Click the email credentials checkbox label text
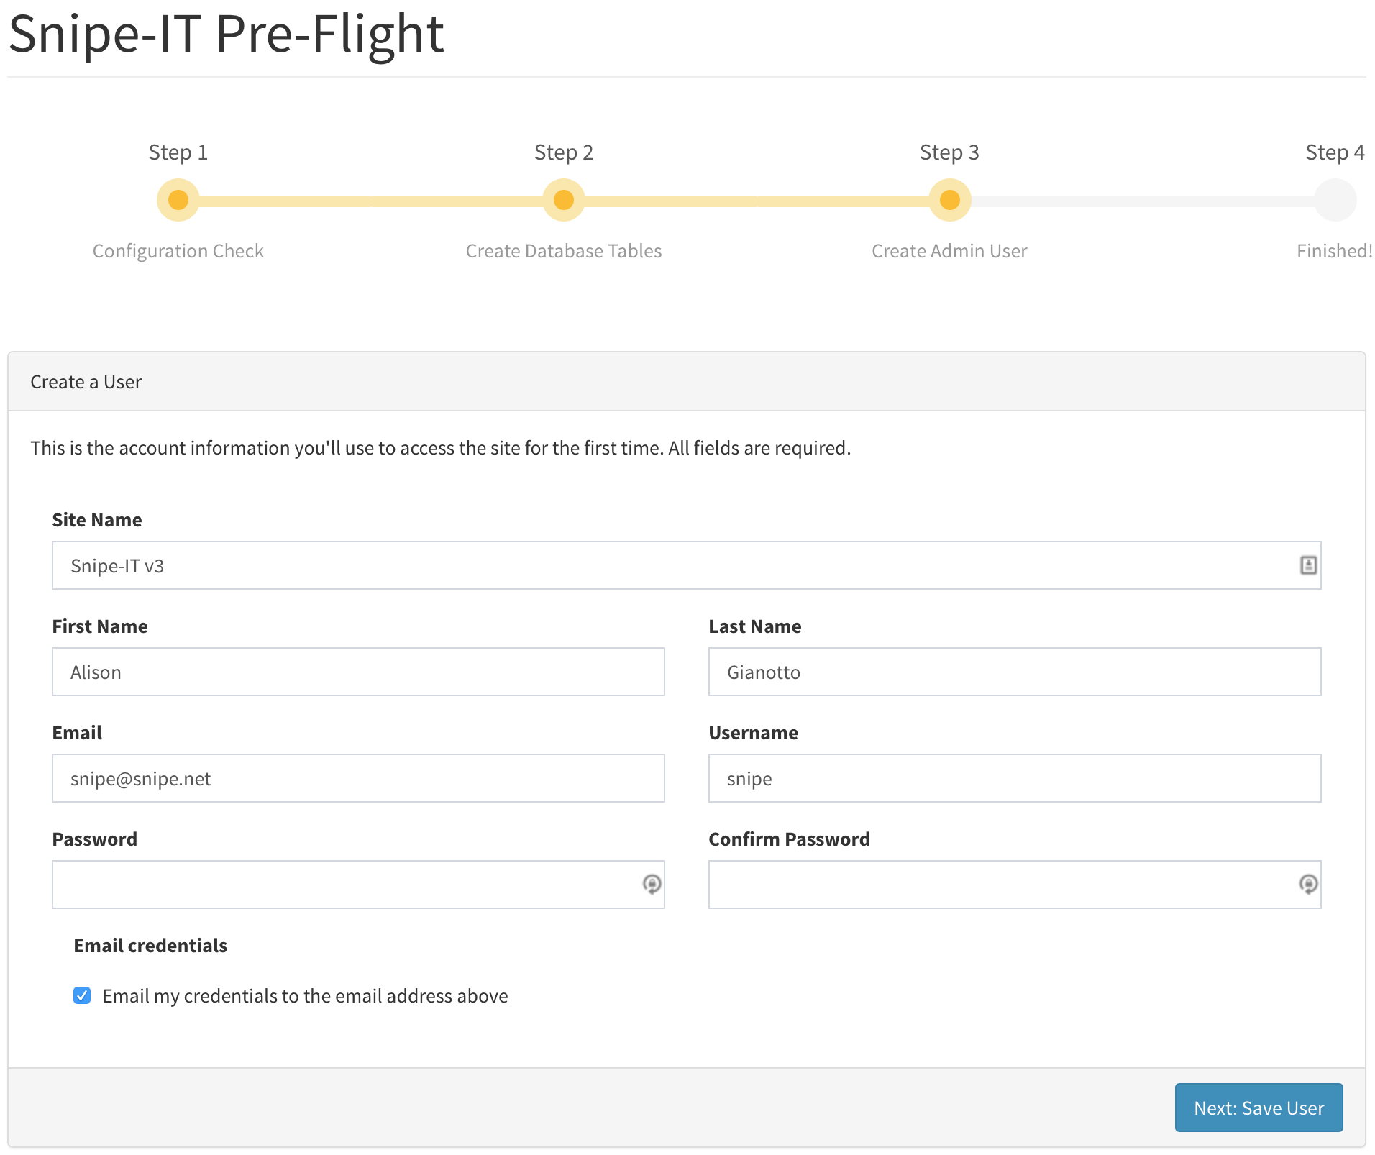This screenshot has width=1375, height=1155. [x=305, y=996]
